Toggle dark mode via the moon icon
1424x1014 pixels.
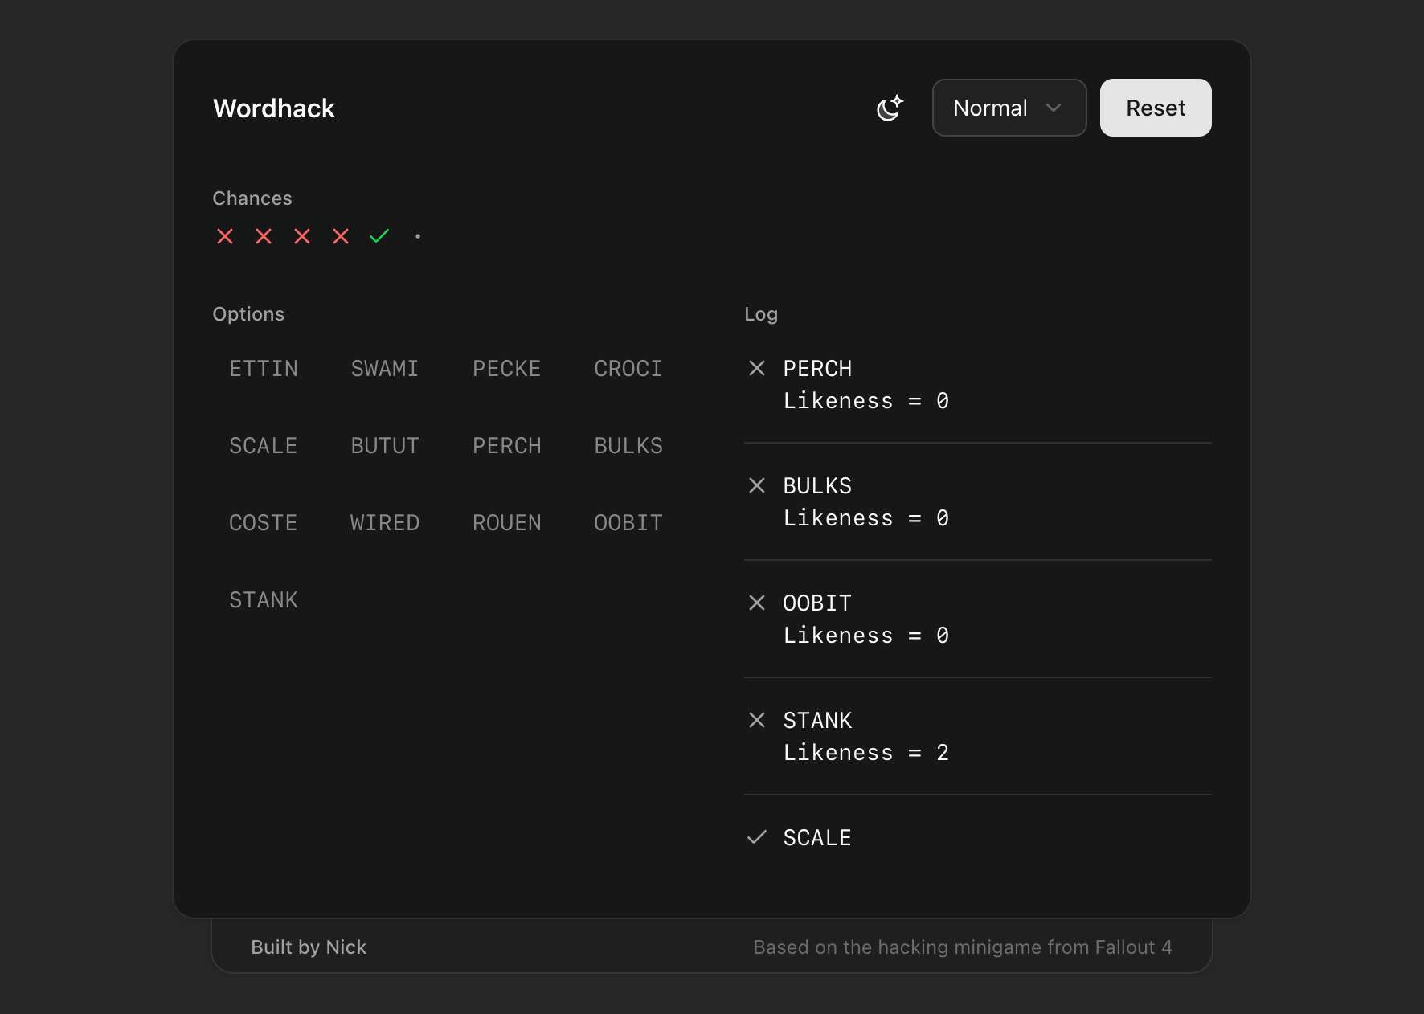pyautogui.click(x=890, y=108)
